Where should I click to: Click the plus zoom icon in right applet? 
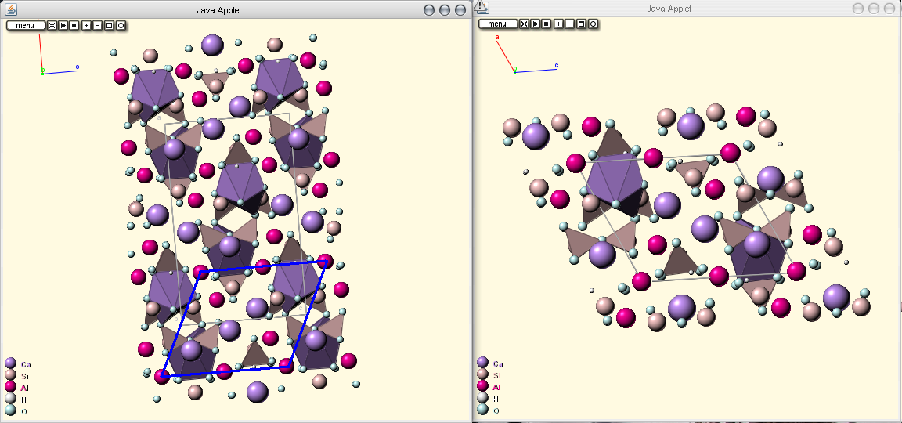tap(558, 23)
